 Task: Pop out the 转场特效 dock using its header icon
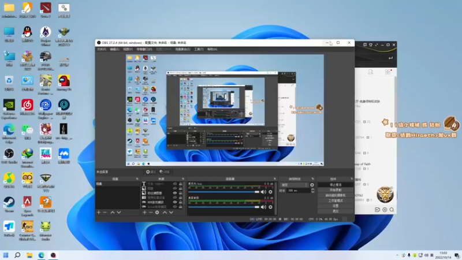pyautogui.click(x=312, y=179)
